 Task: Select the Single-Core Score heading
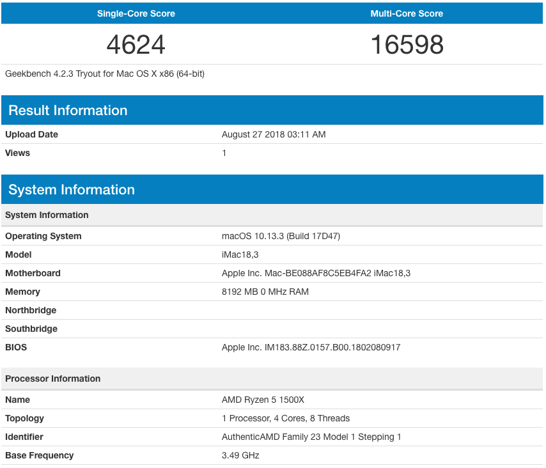[136, 13]
